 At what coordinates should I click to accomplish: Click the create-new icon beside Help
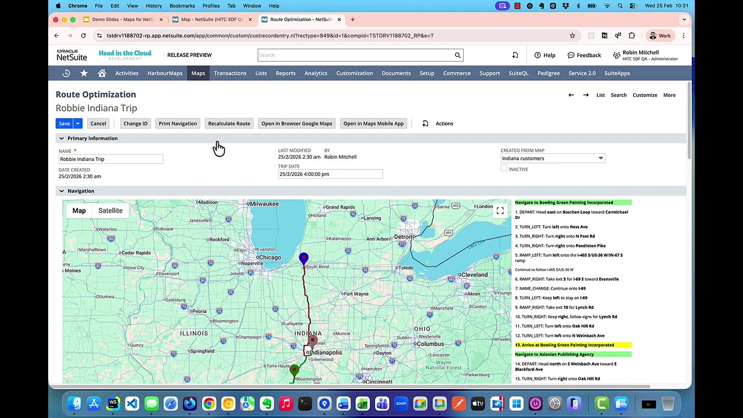pos(515,55)
